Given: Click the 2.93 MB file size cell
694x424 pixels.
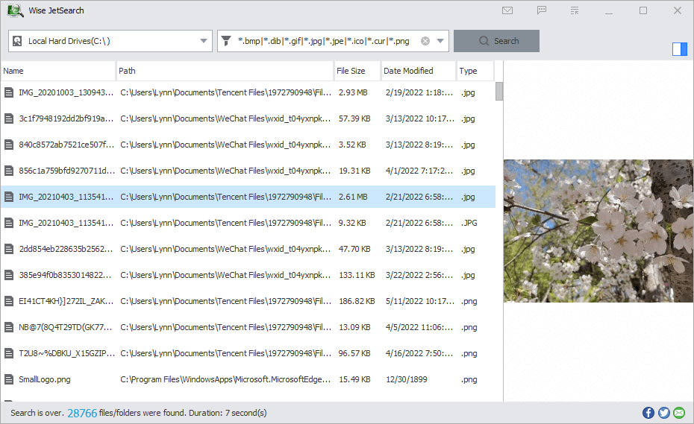Looking at the screenshot, I should click(x=353, y=92).
